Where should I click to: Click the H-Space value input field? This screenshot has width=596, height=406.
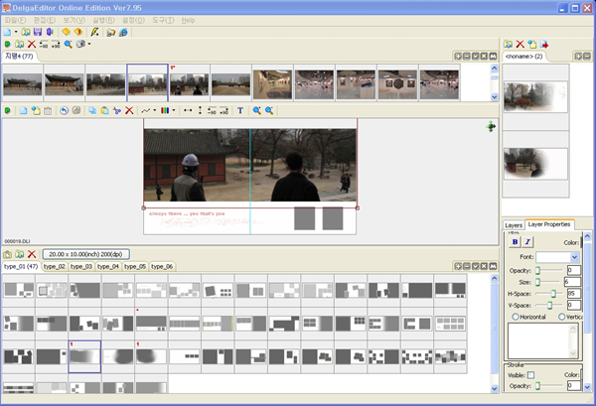click(573, 294)
